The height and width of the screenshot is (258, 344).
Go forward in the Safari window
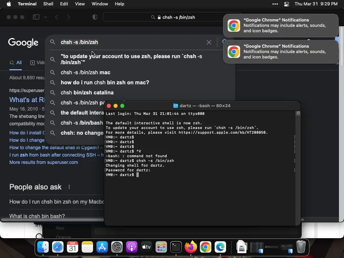[x=68, y=17]
